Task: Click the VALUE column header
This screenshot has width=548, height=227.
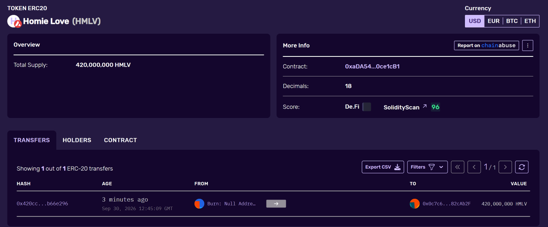Action: coord(518,184)
